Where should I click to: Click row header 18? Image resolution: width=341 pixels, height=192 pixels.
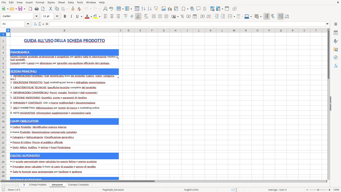pyautogui.click(x=3, y=121)
